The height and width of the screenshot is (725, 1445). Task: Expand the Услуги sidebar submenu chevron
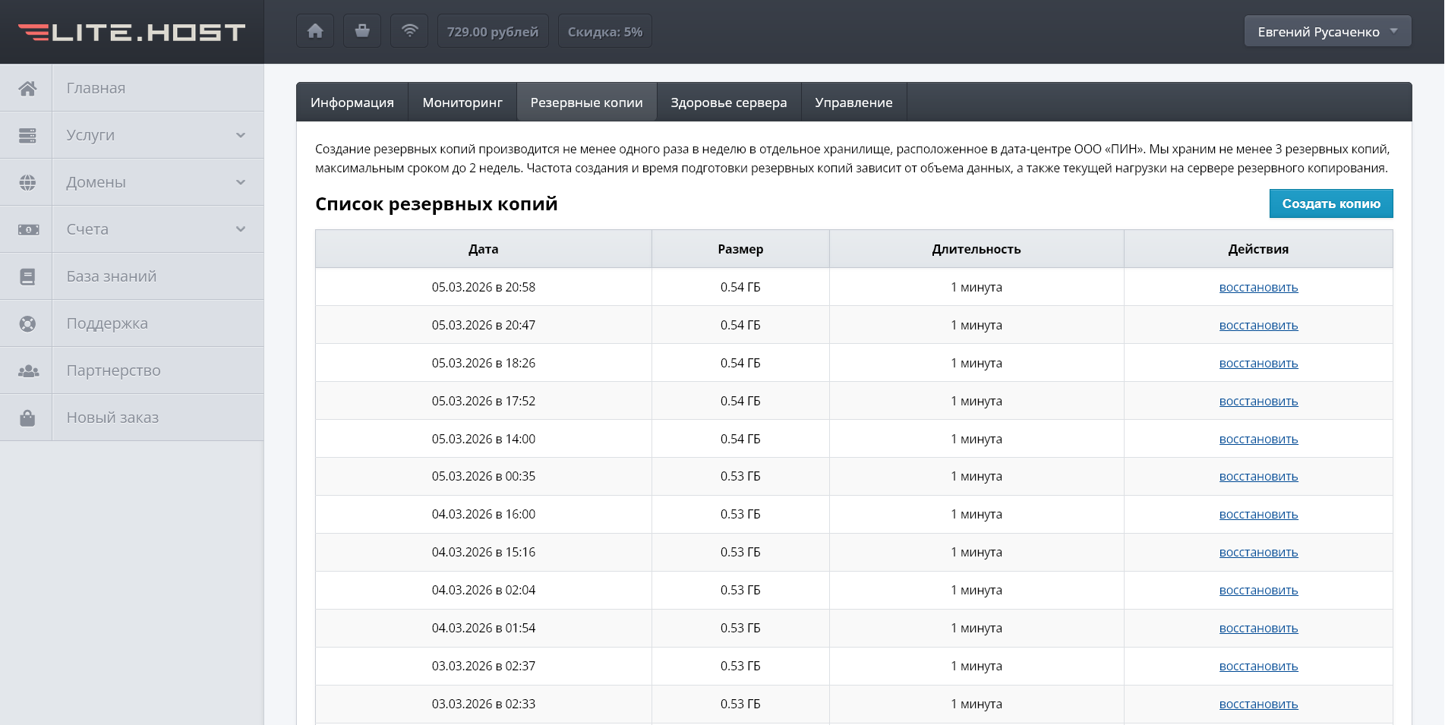(241, 135)
